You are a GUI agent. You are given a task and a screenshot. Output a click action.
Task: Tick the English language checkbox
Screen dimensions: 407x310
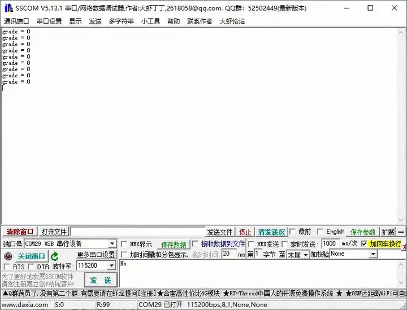point(320,232)
